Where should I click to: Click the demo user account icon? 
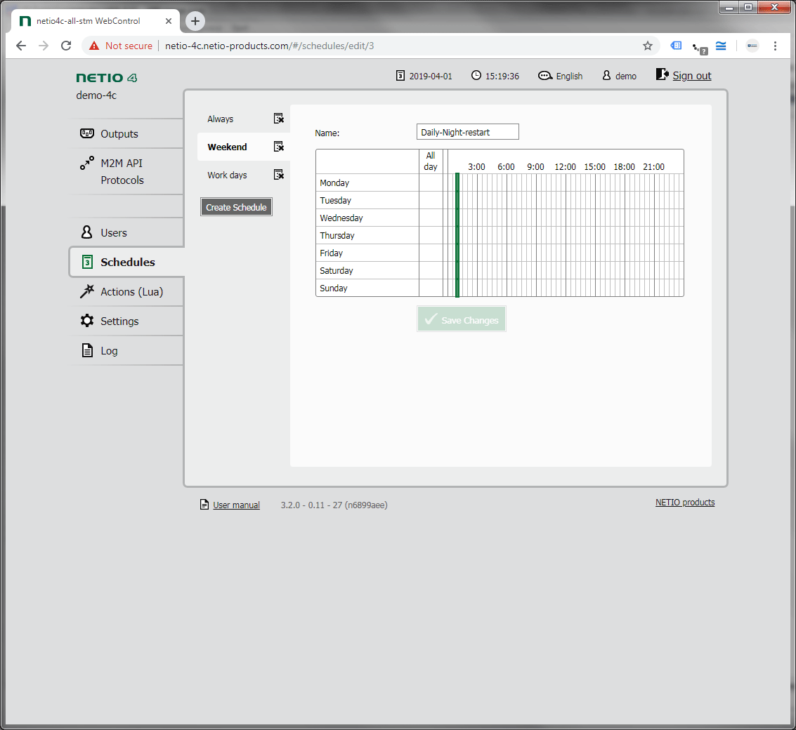[x=606, y=76]
